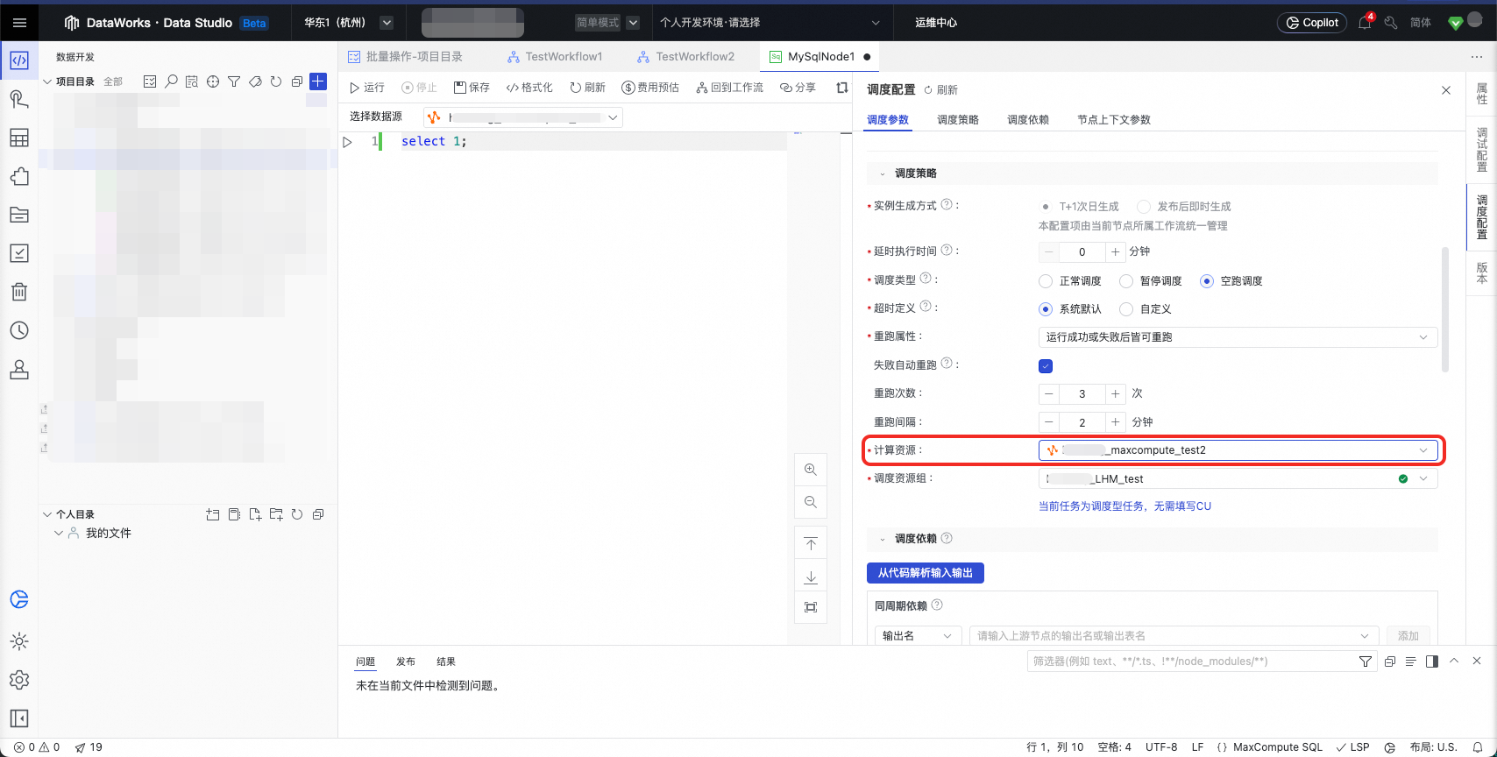Click Return to workflow in the toolbar
Image resolution: width=1497 pixels, height=757 pixels.
730,88
